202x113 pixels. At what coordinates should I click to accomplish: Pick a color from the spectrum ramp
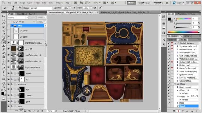tap(184, 32)
